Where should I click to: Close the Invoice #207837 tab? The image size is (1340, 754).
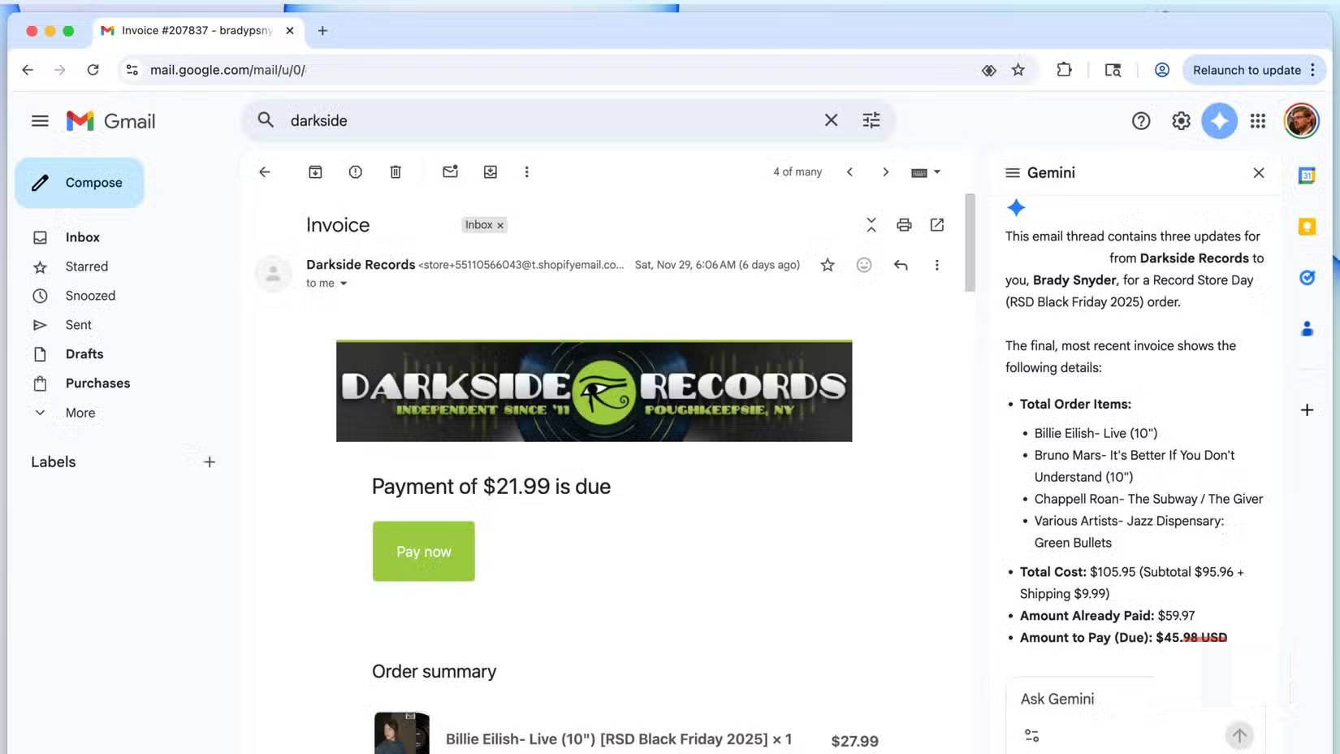tap(290, 30)
